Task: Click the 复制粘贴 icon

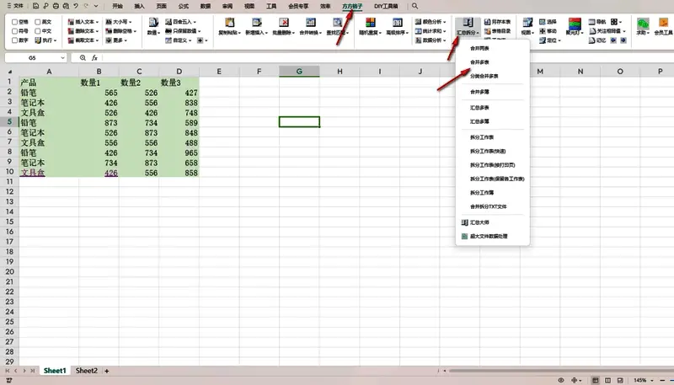Action: coord(228,21)
